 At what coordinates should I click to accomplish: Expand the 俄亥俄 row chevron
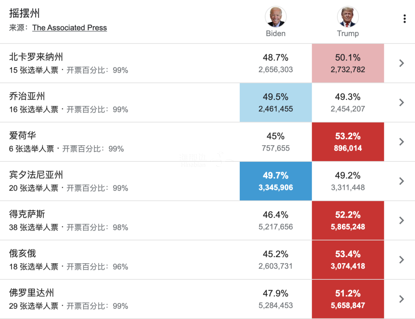pyautogui.click(x=402, y=260)
